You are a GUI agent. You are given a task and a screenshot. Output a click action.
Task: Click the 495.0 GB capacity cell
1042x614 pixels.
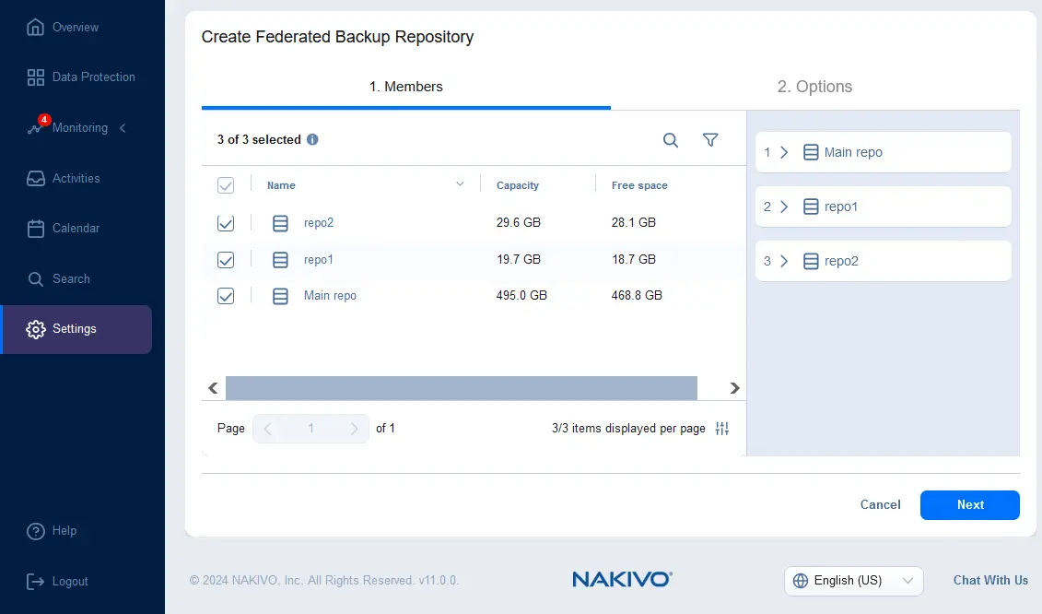[x=521, y=295]
